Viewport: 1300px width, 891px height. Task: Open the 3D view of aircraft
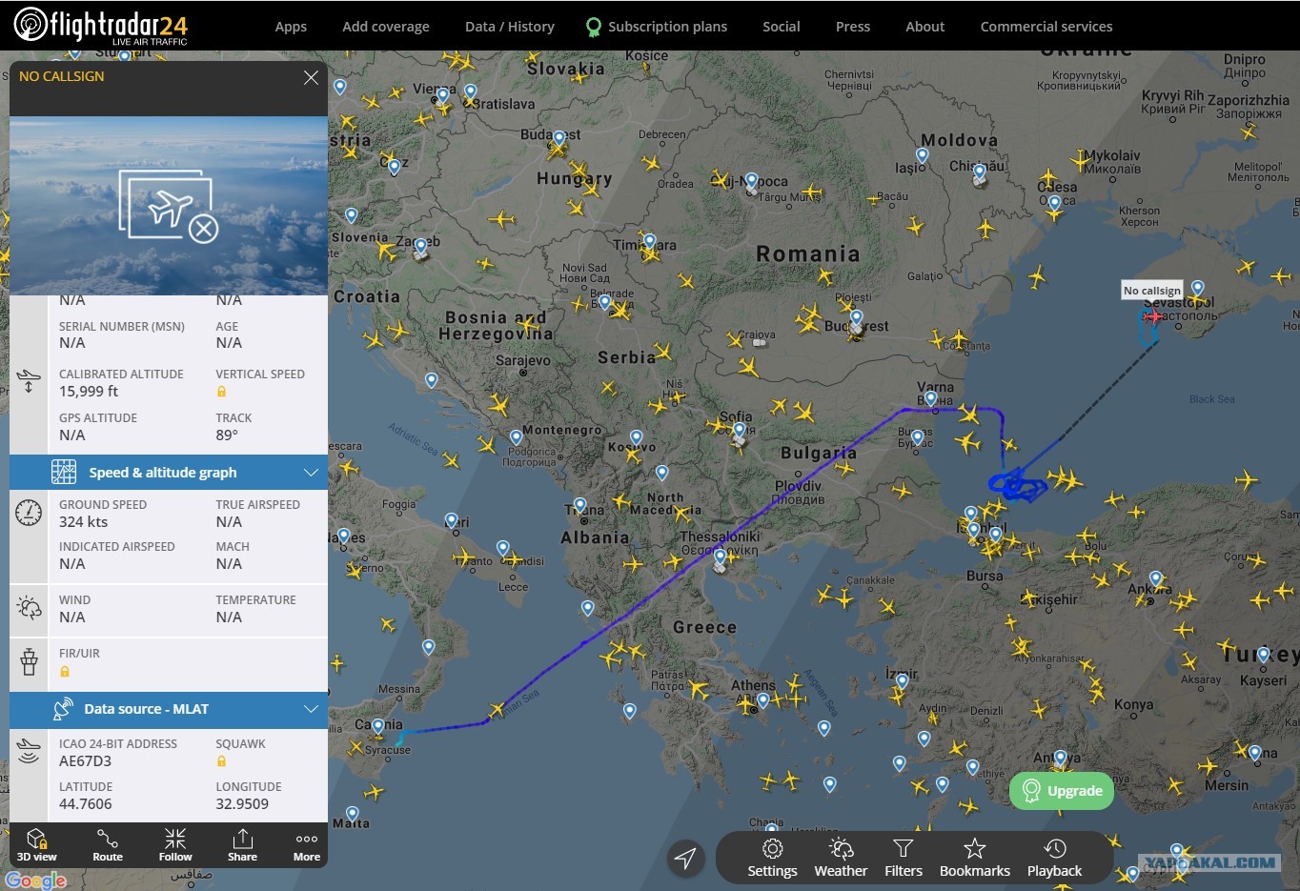point(37,845)
